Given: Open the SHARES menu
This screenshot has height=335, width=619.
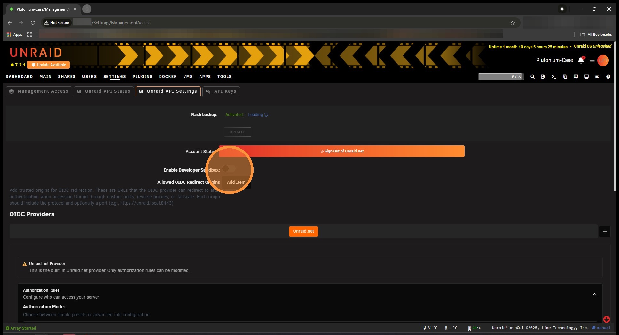Looking at the screenshot, I should tap(67, 77).
